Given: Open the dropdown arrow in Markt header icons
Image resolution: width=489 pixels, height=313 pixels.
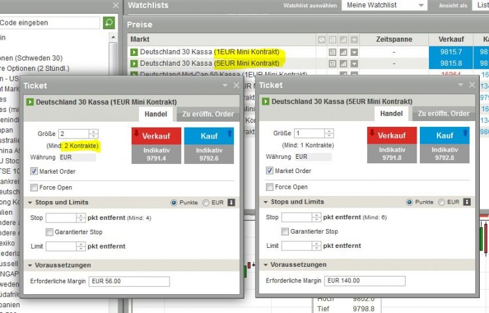Looking at the screenshot, I should coord(354,40).
